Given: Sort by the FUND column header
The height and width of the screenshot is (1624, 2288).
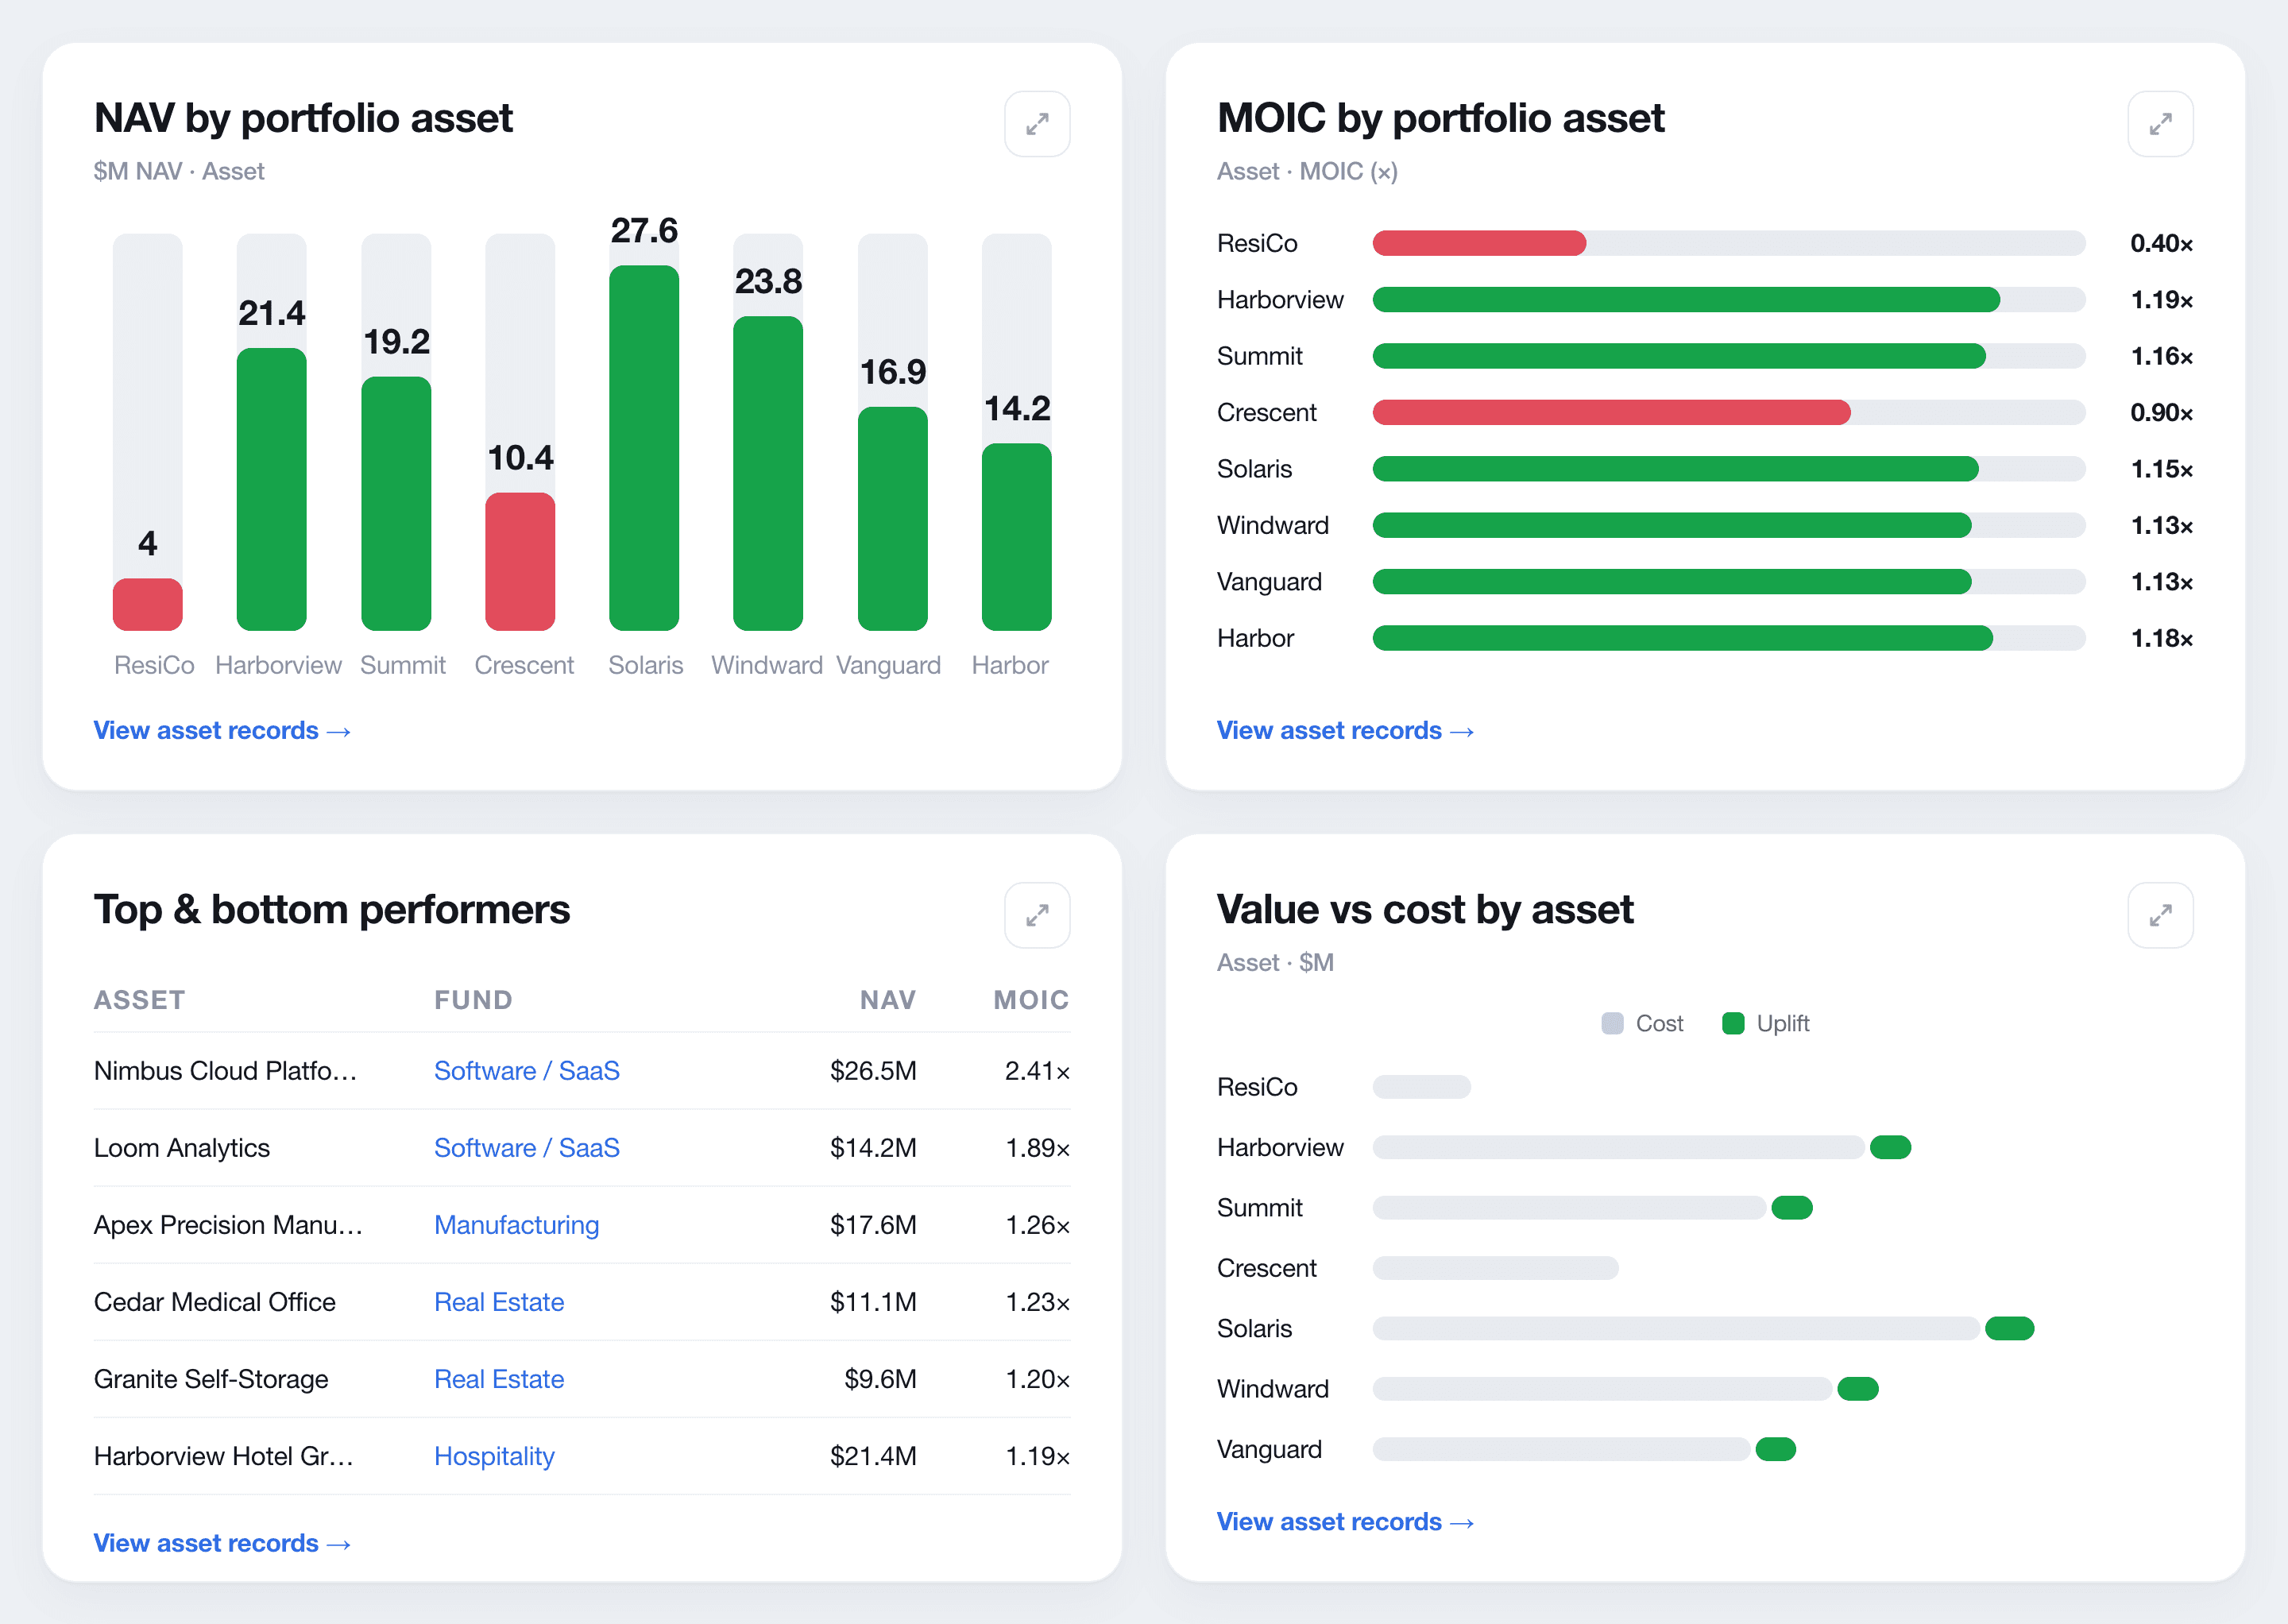Looking at the screenshot, I should (x=473, y=1000).
